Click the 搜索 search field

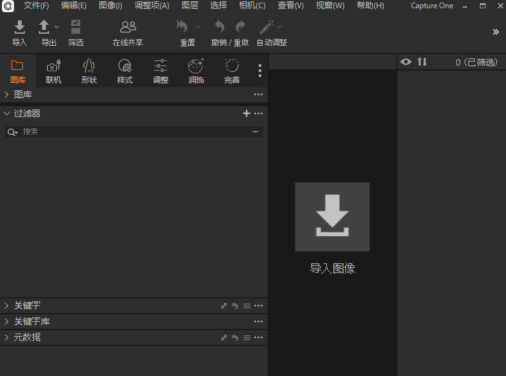click(x=134, y=132)
